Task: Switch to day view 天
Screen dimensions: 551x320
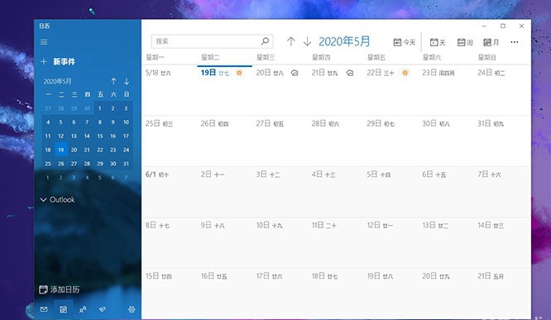Action: pos(438,42)
